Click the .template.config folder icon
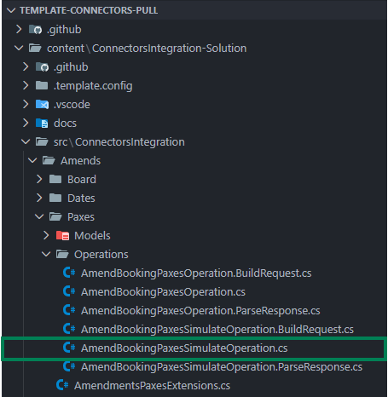This screenshot has width=388, height=397. [x=42, y=85]
